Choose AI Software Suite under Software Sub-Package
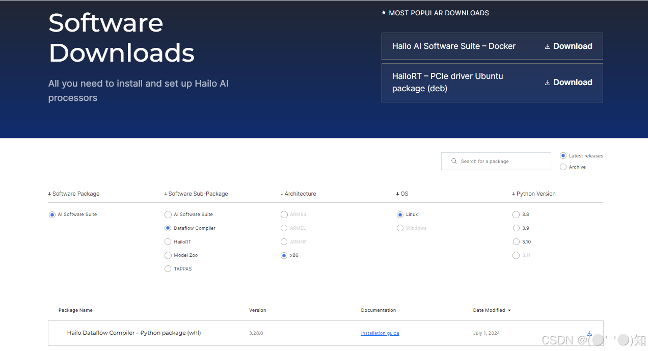This screenshot has width=648, height=351. [x=168, y=215]
